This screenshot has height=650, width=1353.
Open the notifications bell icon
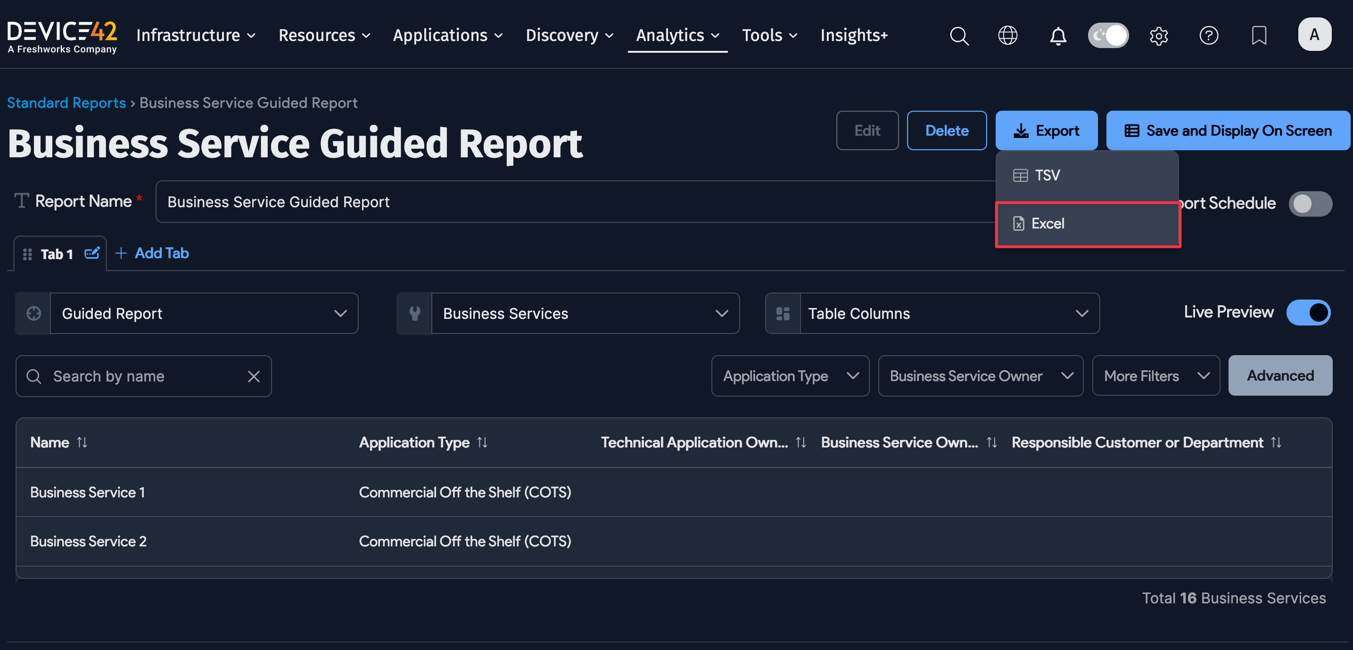(x=1058, y=36)
